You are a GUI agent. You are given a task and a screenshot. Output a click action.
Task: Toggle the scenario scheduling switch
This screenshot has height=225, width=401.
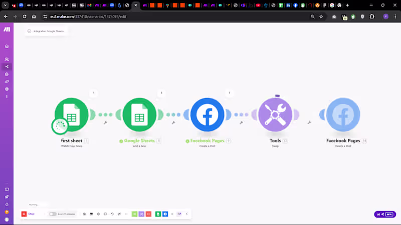[53, 214]
